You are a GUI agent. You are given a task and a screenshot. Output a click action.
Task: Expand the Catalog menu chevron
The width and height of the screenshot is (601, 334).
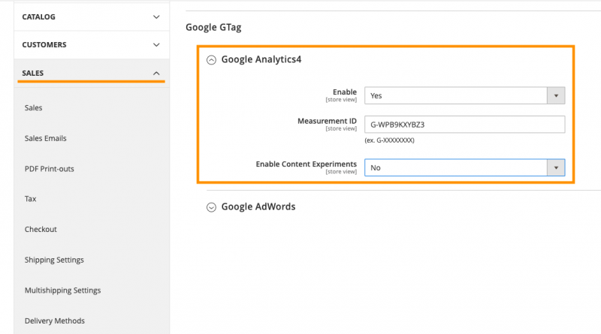(156, 17)
